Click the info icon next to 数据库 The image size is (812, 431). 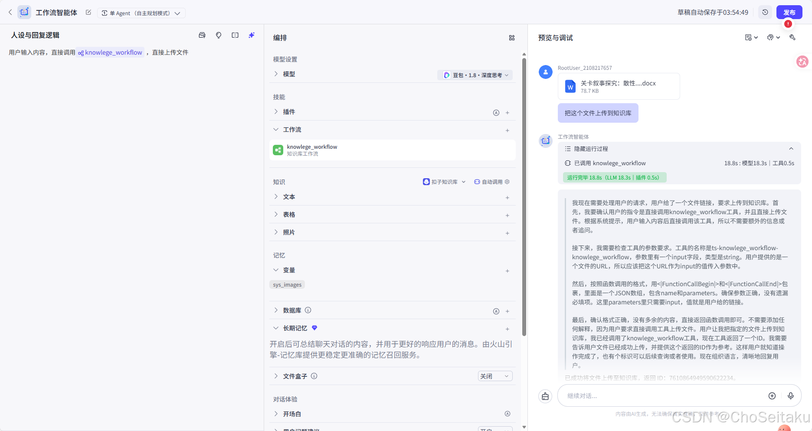pyautogui.click(x=308, y=310)
